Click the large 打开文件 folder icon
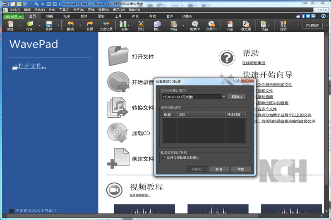331x220 pixels. [118, 56]
